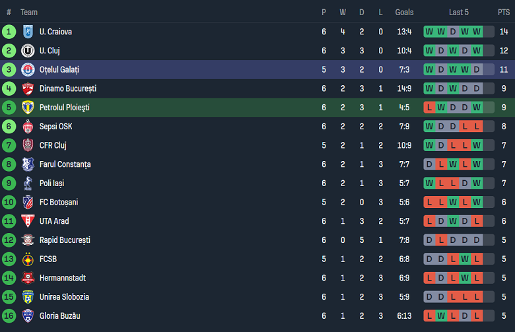Click Poli Iași's first form result badge
The height and width of the screenshot is (332, 515).
[429, 183]
